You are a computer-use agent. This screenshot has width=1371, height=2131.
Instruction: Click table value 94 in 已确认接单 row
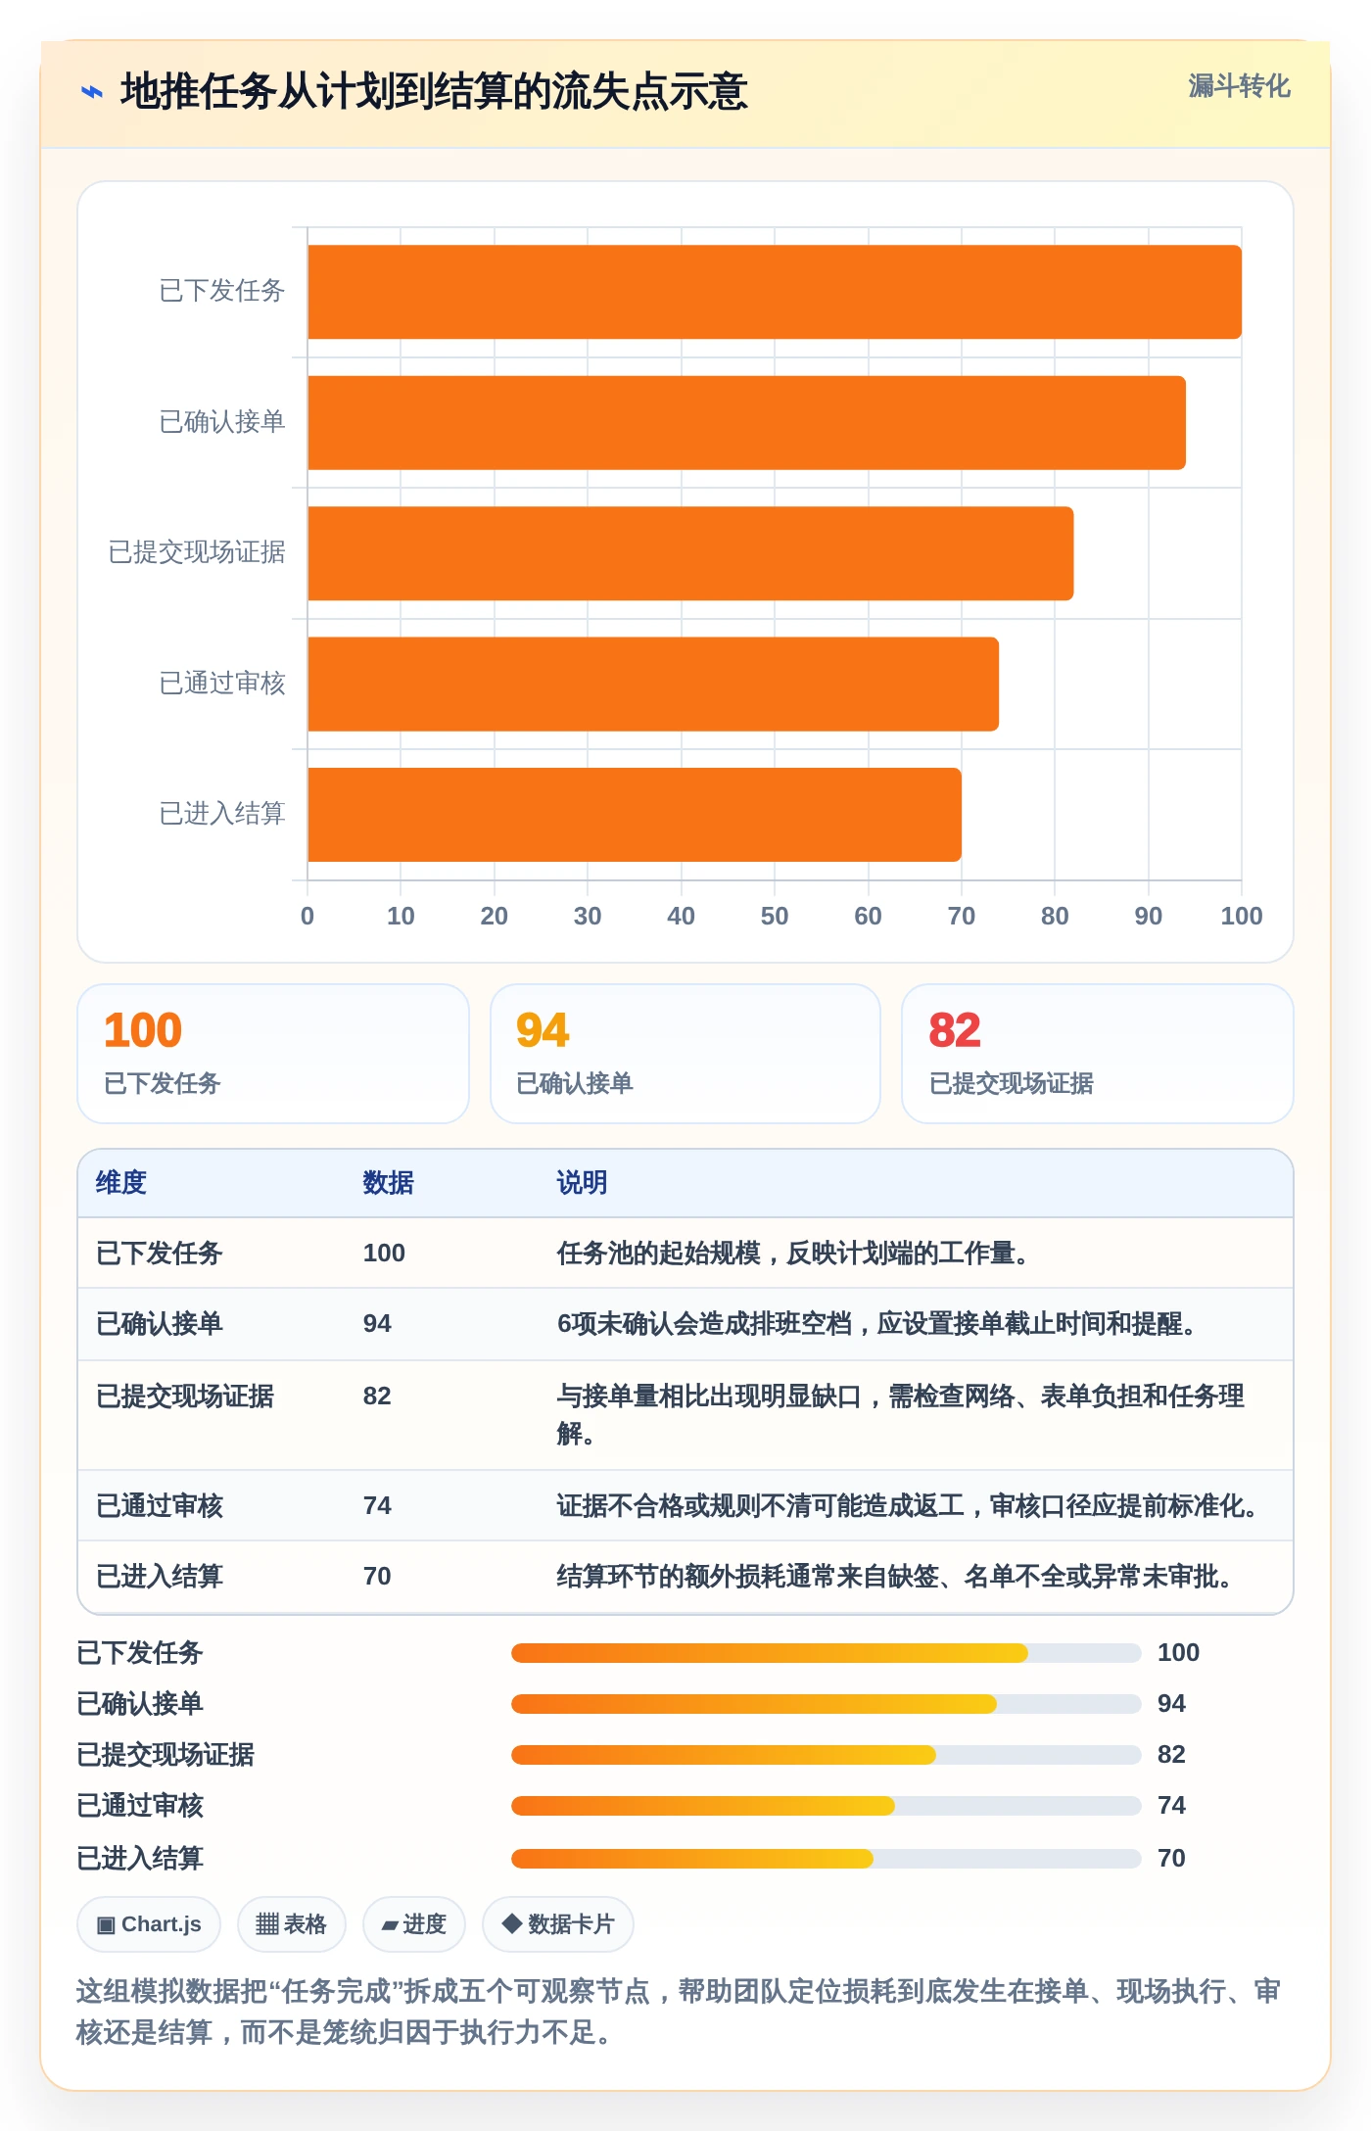377,1323
